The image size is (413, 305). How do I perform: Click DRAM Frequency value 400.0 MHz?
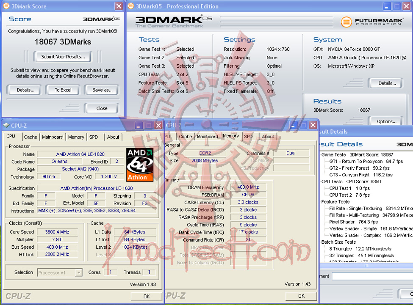tap(248, 187)
